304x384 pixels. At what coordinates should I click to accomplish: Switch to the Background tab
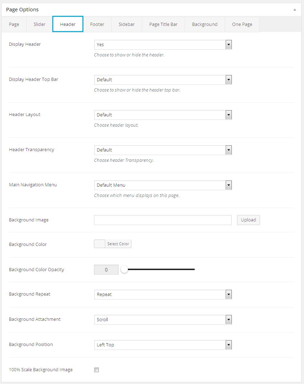point(205,24)
